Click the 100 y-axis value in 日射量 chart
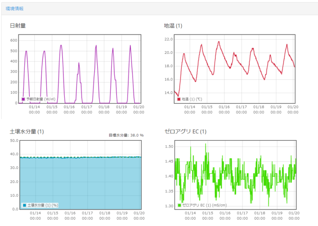Screen dimensions: 318x226 (14, 93)
